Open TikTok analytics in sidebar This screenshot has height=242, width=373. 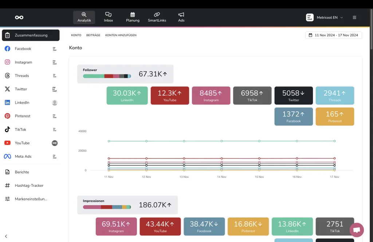point(20,130)
